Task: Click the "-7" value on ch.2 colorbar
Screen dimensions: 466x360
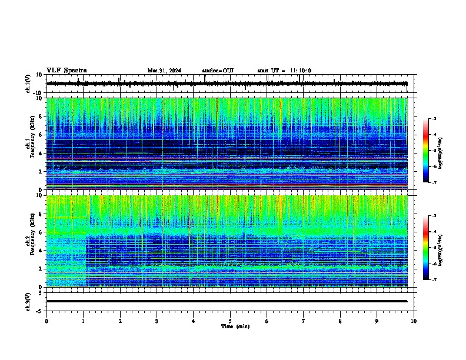Action: (434, 280)
